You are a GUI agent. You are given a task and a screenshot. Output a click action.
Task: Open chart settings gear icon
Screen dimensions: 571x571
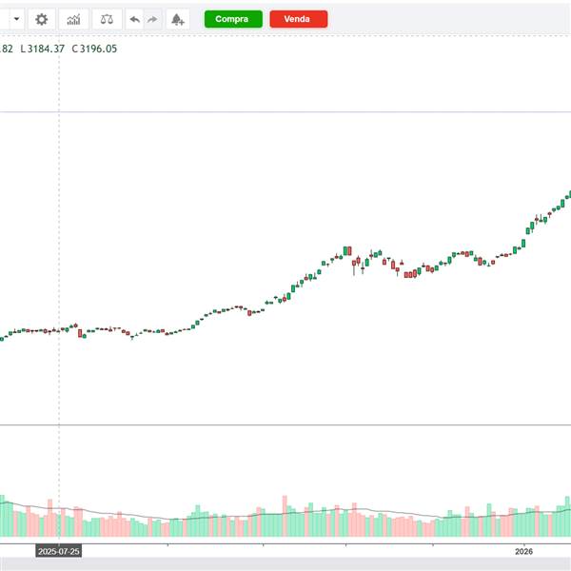coord(42,19)
